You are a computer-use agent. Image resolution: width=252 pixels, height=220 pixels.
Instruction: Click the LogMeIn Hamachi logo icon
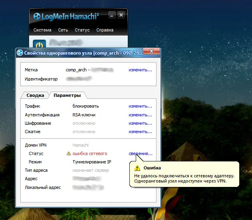tap(37, 16)
